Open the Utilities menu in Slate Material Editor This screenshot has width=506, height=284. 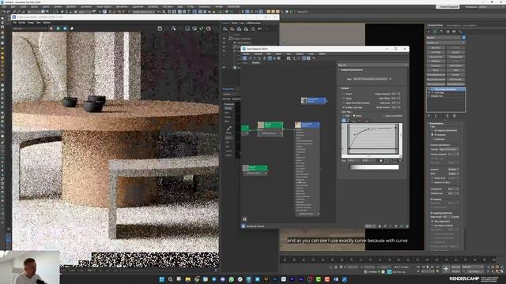[x=322, y=54]
